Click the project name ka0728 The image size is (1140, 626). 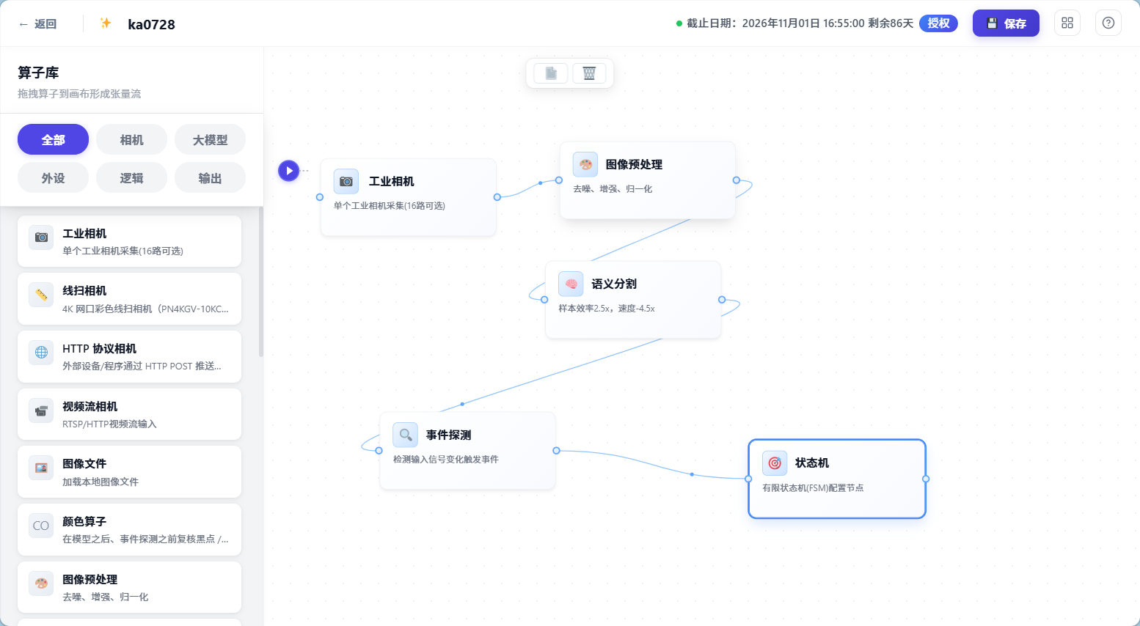(151, 24)
